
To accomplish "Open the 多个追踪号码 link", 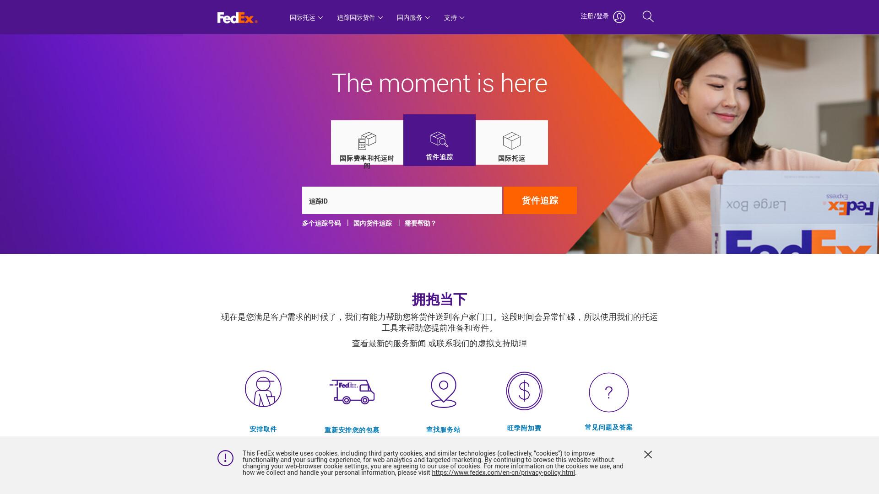I will coord(321,223).
